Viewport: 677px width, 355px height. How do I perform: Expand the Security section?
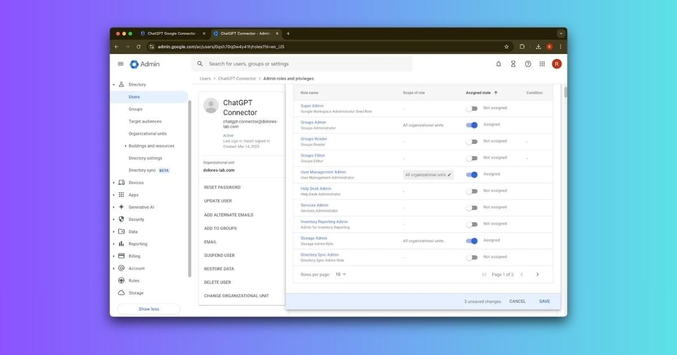click(x=113, y=219)
